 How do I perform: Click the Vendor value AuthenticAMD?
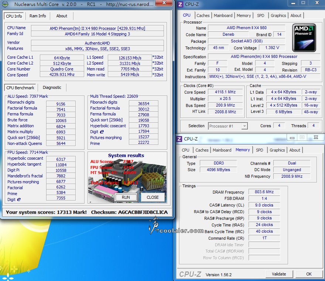[97, 43]
